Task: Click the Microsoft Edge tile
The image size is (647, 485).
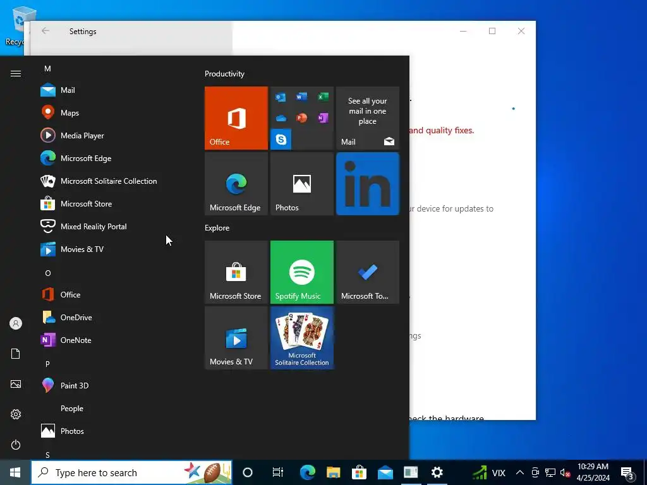Action: tap(236, 184)
